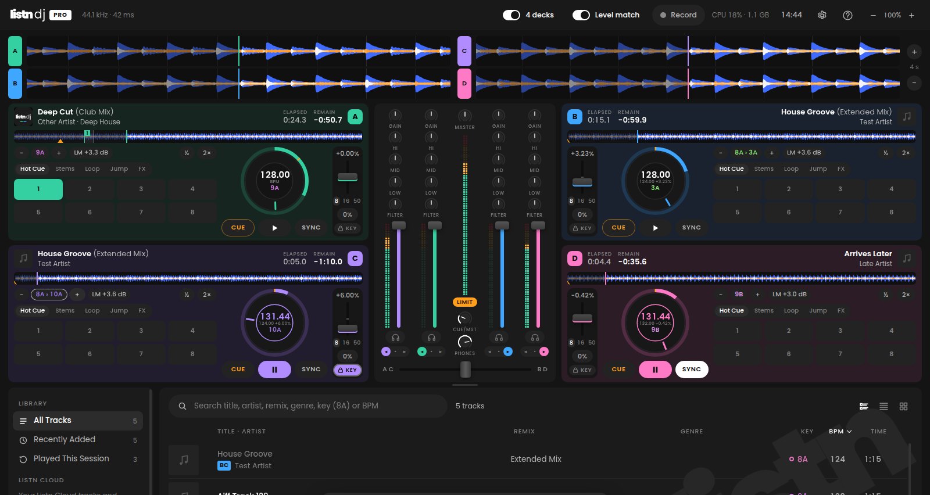This screenshot has height=495, width=930.
Task: Toggle key lock on Deck B
Action: pyautogui.click(x=582, y=228)
